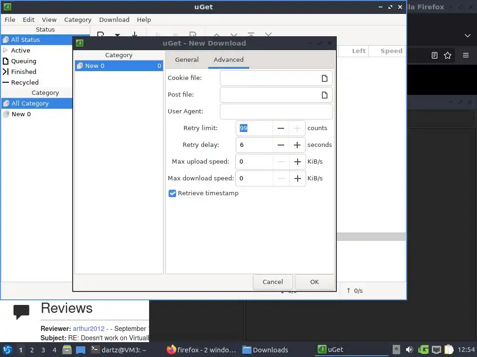Image resolution: width=477 pixels, height=357 pixels.
Task: Increase Max upload speed with plus
Action: pyautogui.click(x=297, y=161)
